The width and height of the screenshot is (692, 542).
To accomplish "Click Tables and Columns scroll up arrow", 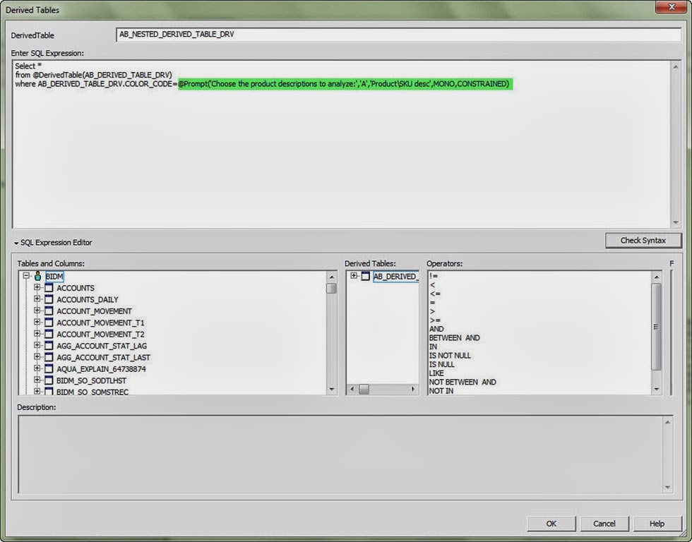I will point(331,277).
